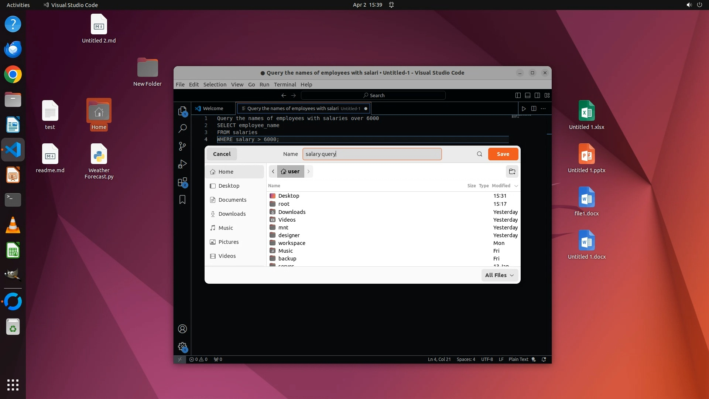Open the Source Control view
Viewport: 709px width, 399px height.
click(x=182, y=146)
